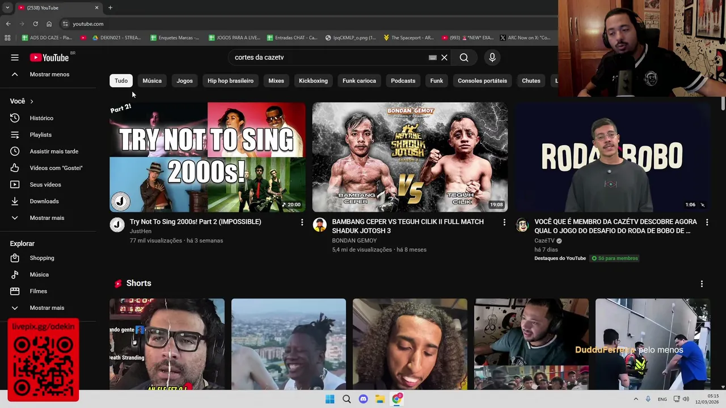Select Hip hop brasileiro filter chip
The height and width of the screenshot is (408, 726).
click(x=230, y=80)
